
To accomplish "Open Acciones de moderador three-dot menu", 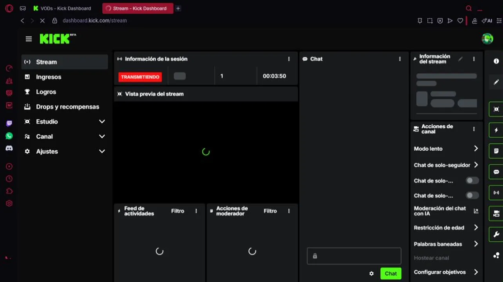I will coord(289,211).
